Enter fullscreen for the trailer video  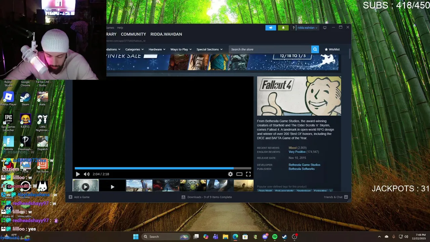[x=248, y=174]
